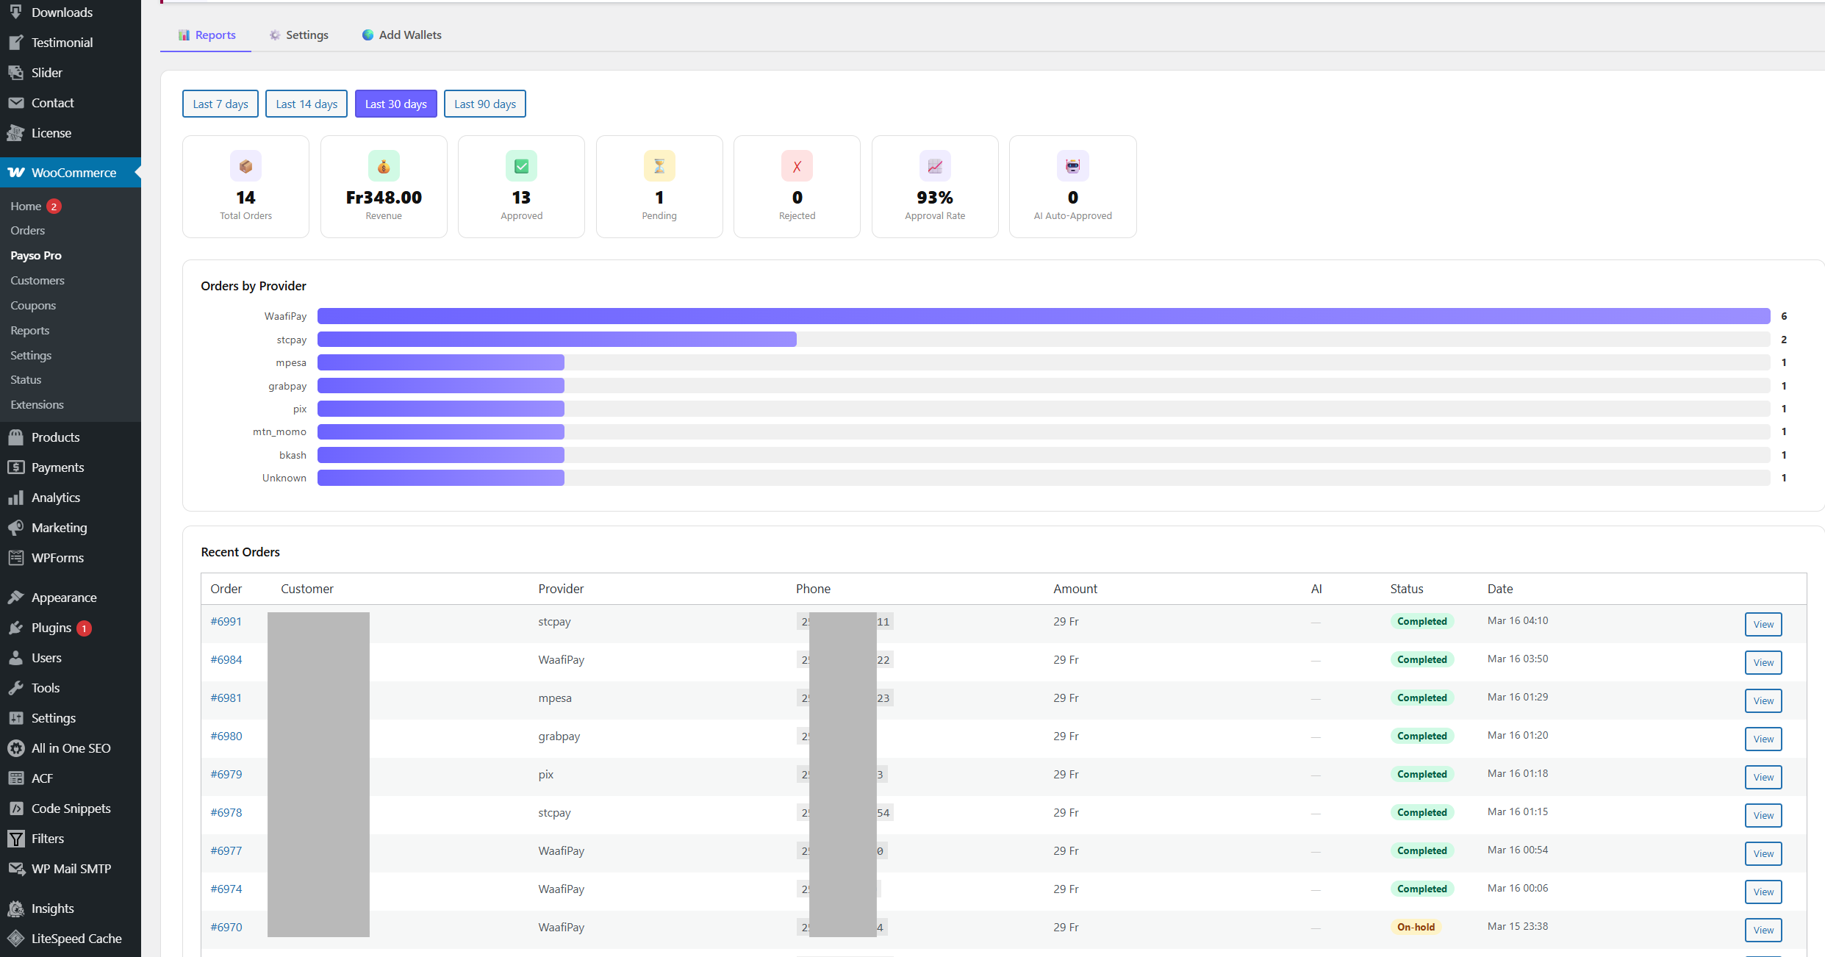This screenshot has width=1825, height=957.
Task: Click the AI Auto-Approved robot icon
Action: (1072, 166)
